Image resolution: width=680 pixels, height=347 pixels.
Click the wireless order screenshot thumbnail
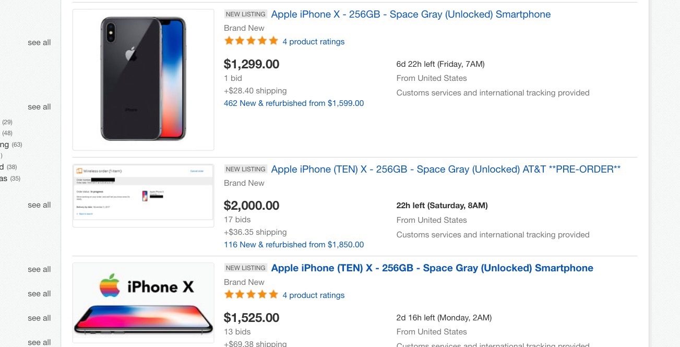click(143, 195)
